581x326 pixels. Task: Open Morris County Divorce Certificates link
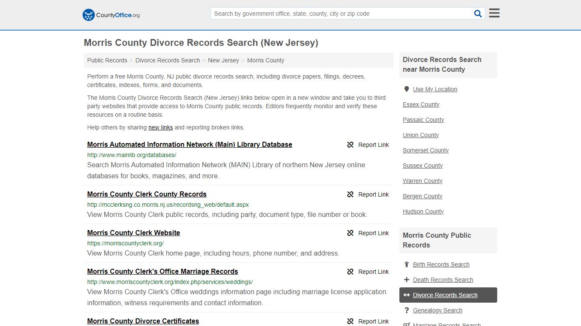143,321
